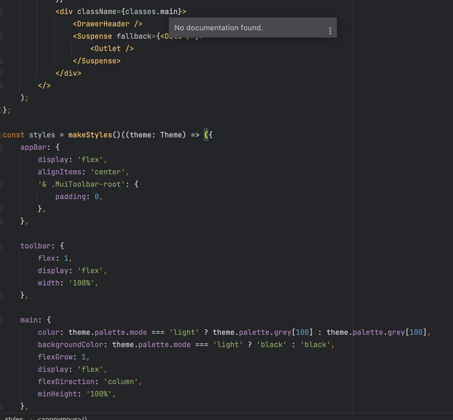Screen dimensions: 453x420
Task: Click the gutter marker next to 'appBar'
Action: 1,147
